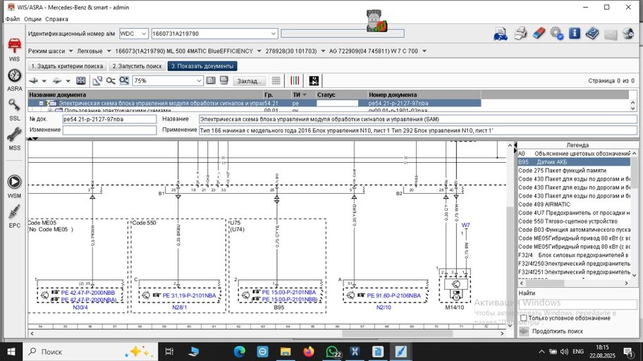The image size is (643, 361).
Task: Open File Explorer from the taskbar
Action: [286, 352]
